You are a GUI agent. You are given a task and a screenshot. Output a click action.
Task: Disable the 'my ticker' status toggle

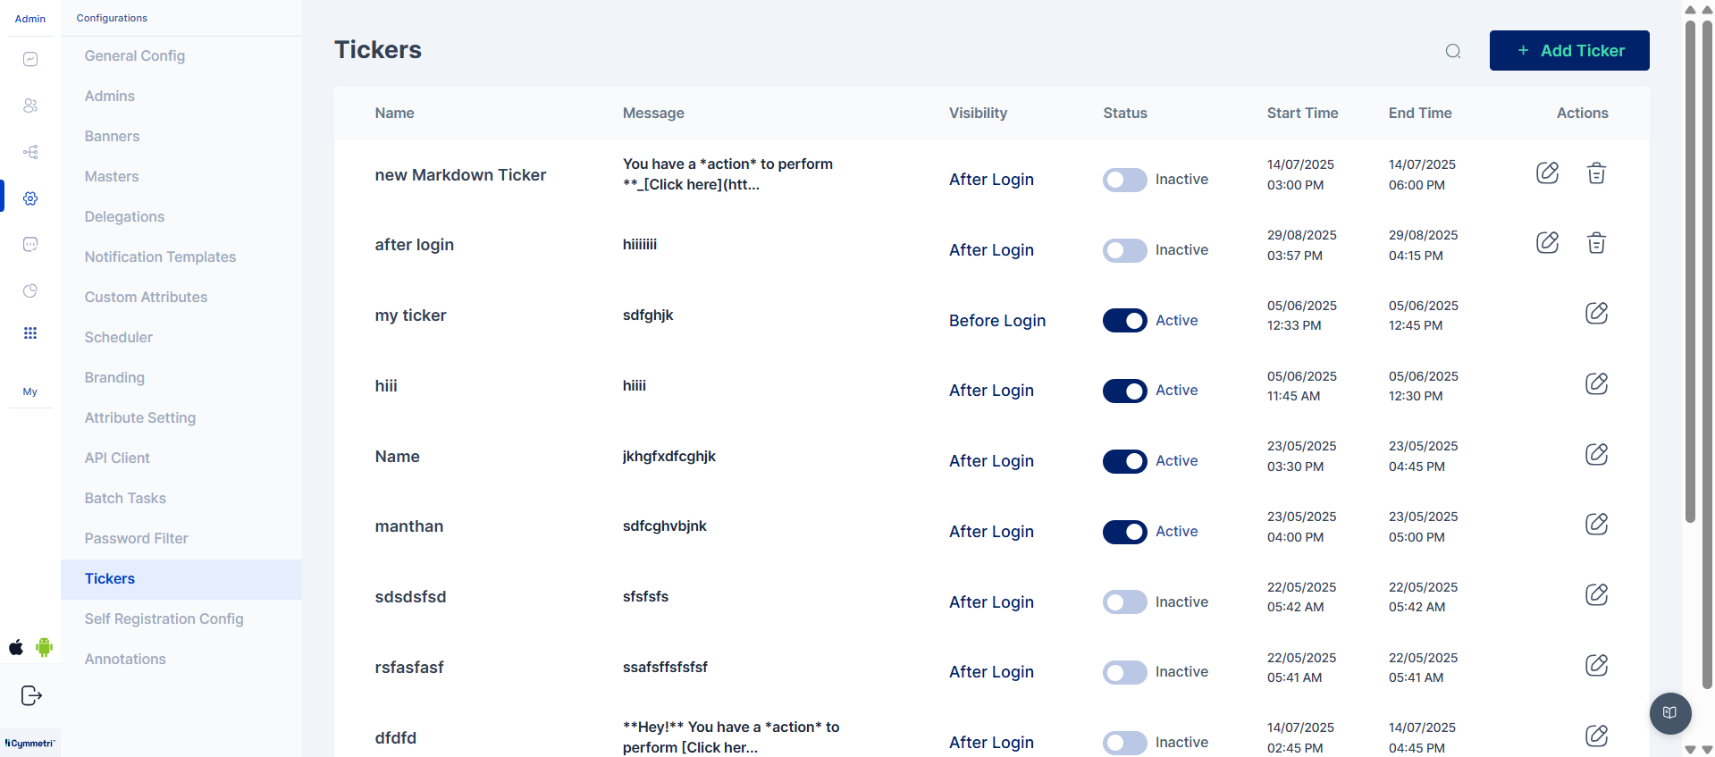(x=1124, y=321)
